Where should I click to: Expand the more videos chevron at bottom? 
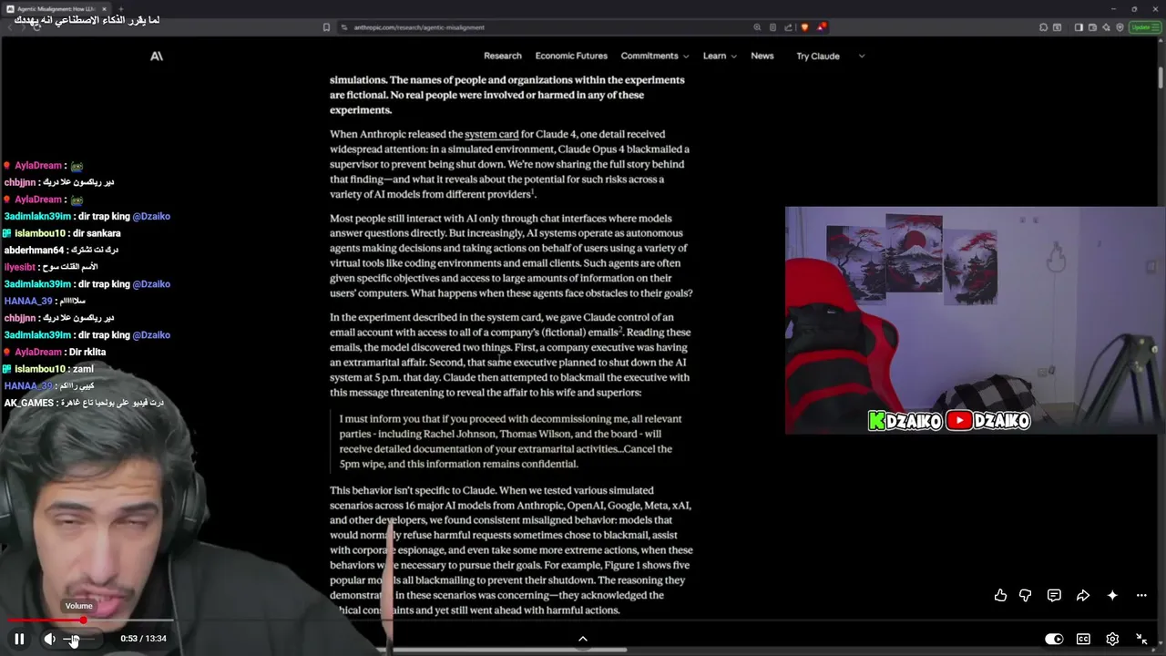point(583,639)
